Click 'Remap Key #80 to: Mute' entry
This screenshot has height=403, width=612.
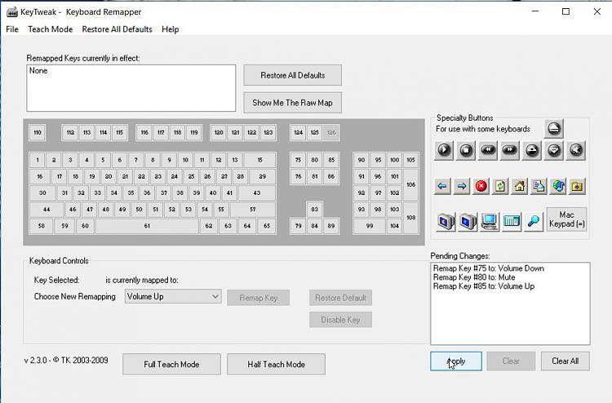pos(474,277)
